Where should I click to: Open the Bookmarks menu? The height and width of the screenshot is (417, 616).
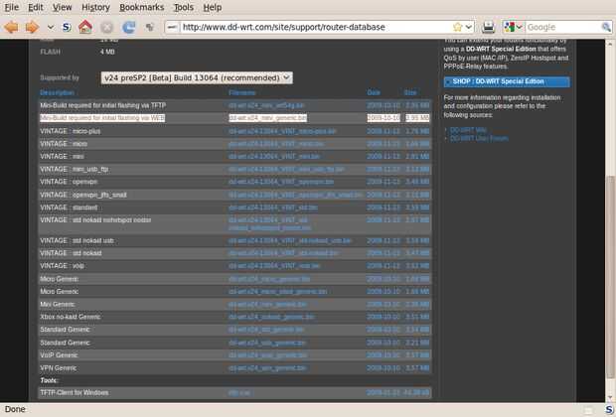point(141,8)
